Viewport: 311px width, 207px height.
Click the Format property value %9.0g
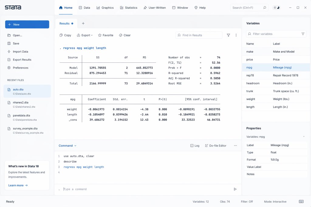(275, 160)
